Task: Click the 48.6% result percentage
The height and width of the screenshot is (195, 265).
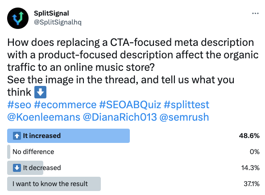Action: [249, 136]
